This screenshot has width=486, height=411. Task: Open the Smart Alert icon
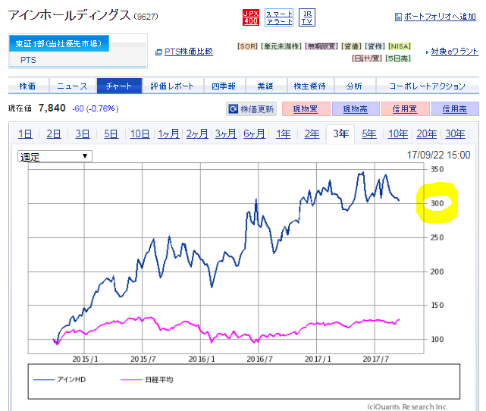pos(279,17)
